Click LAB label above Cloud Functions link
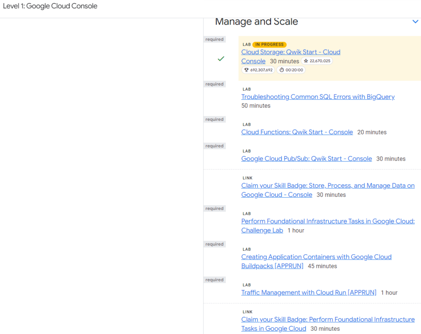 tap(247, 124)
